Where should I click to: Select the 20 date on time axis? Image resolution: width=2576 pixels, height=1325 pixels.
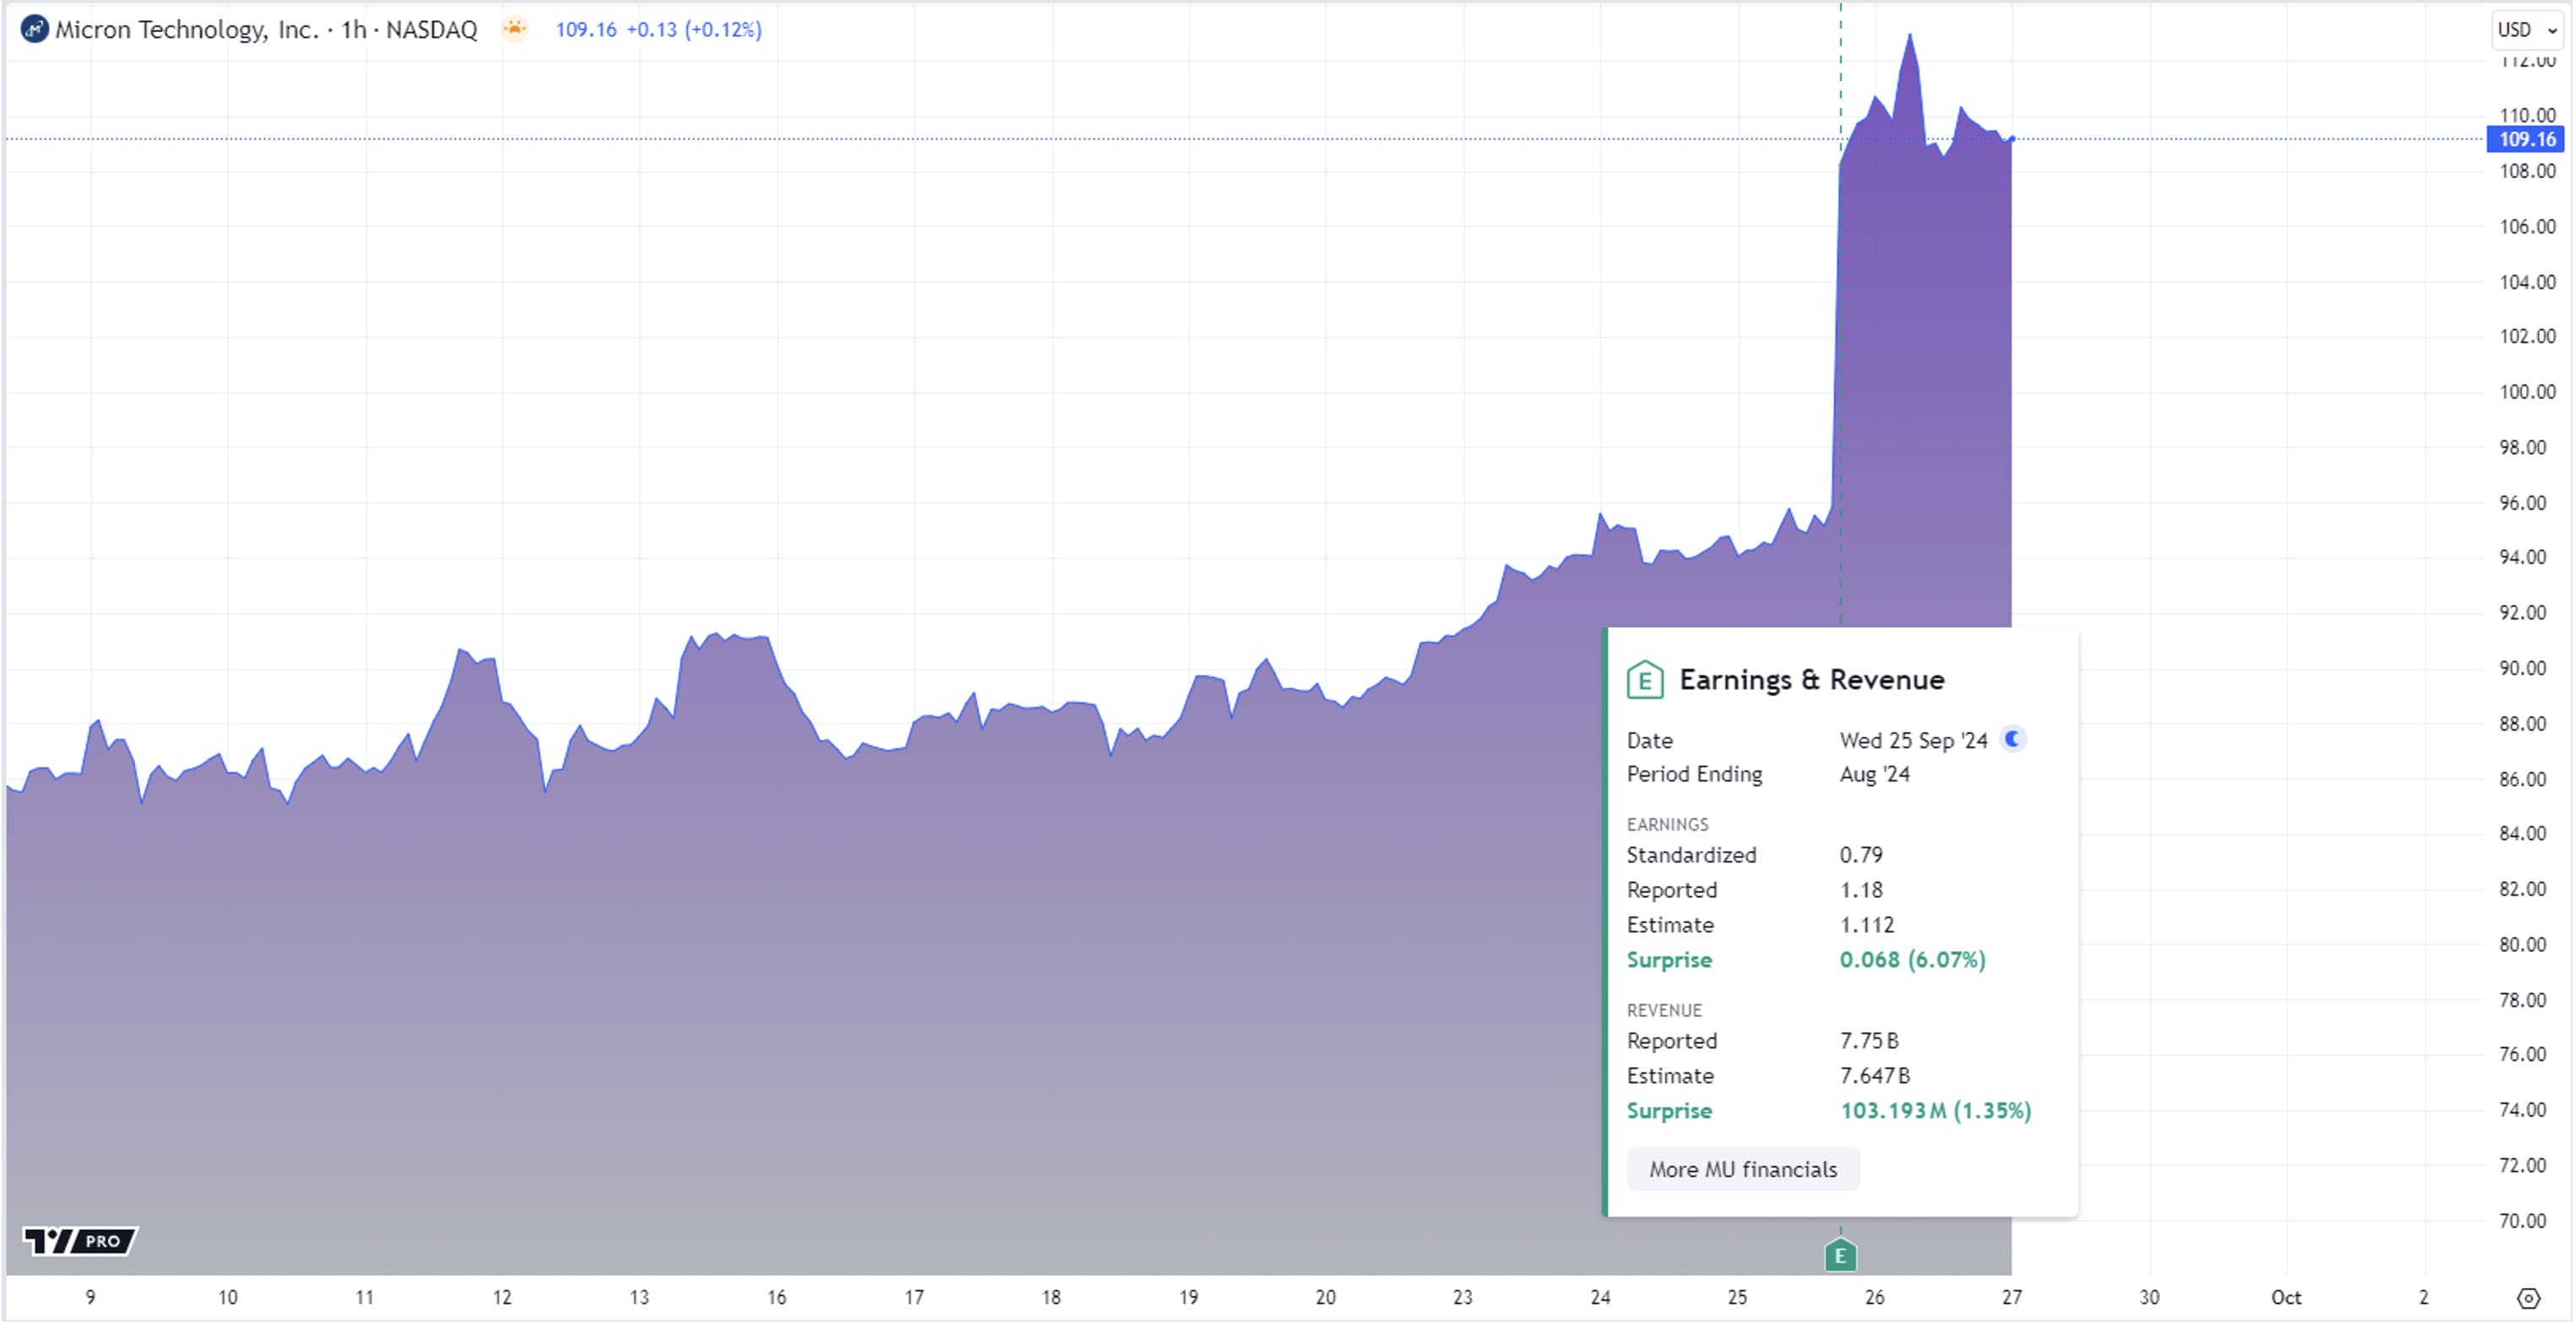pos(1325,1298)
